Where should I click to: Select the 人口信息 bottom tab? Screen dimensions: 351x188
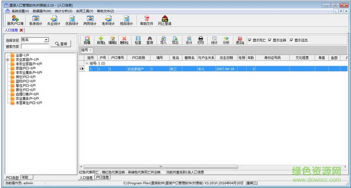tap(86, 178)
